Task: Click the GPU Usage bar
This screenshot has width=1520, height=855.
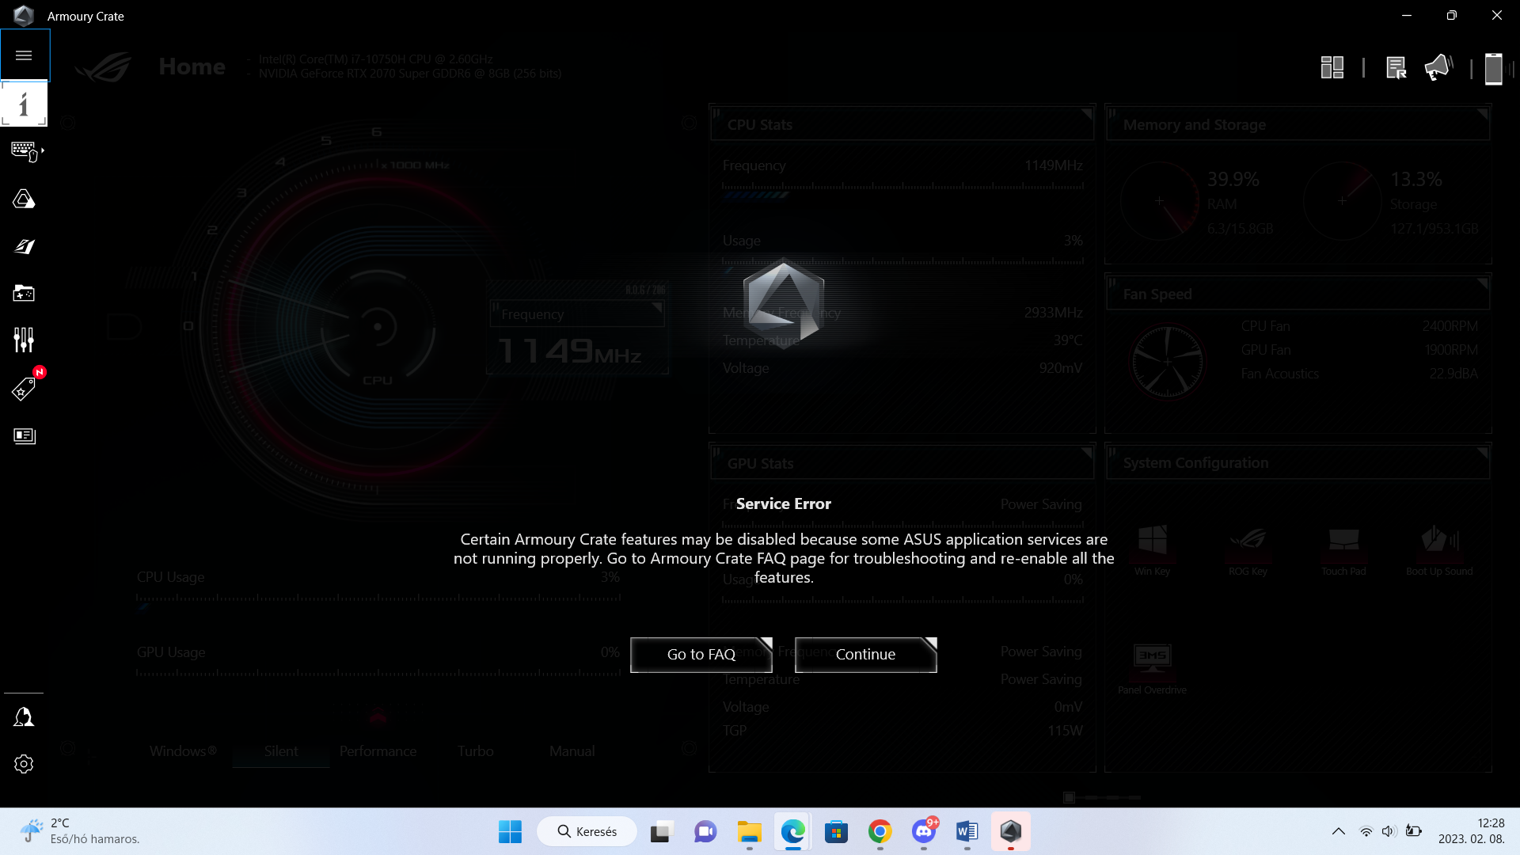Action: (x=378, y=673)
